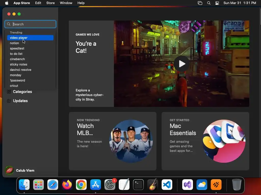Open Categories in the sidebar
The image size is (261, 195).
coord(22,92)
